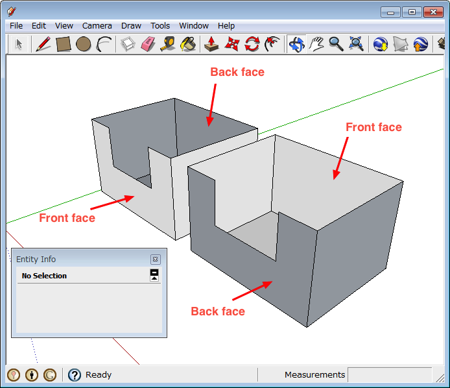The width and height of the screenshot is (450, 388).
Task: Click the Google login status icon
Action: (x=50, y=375)
